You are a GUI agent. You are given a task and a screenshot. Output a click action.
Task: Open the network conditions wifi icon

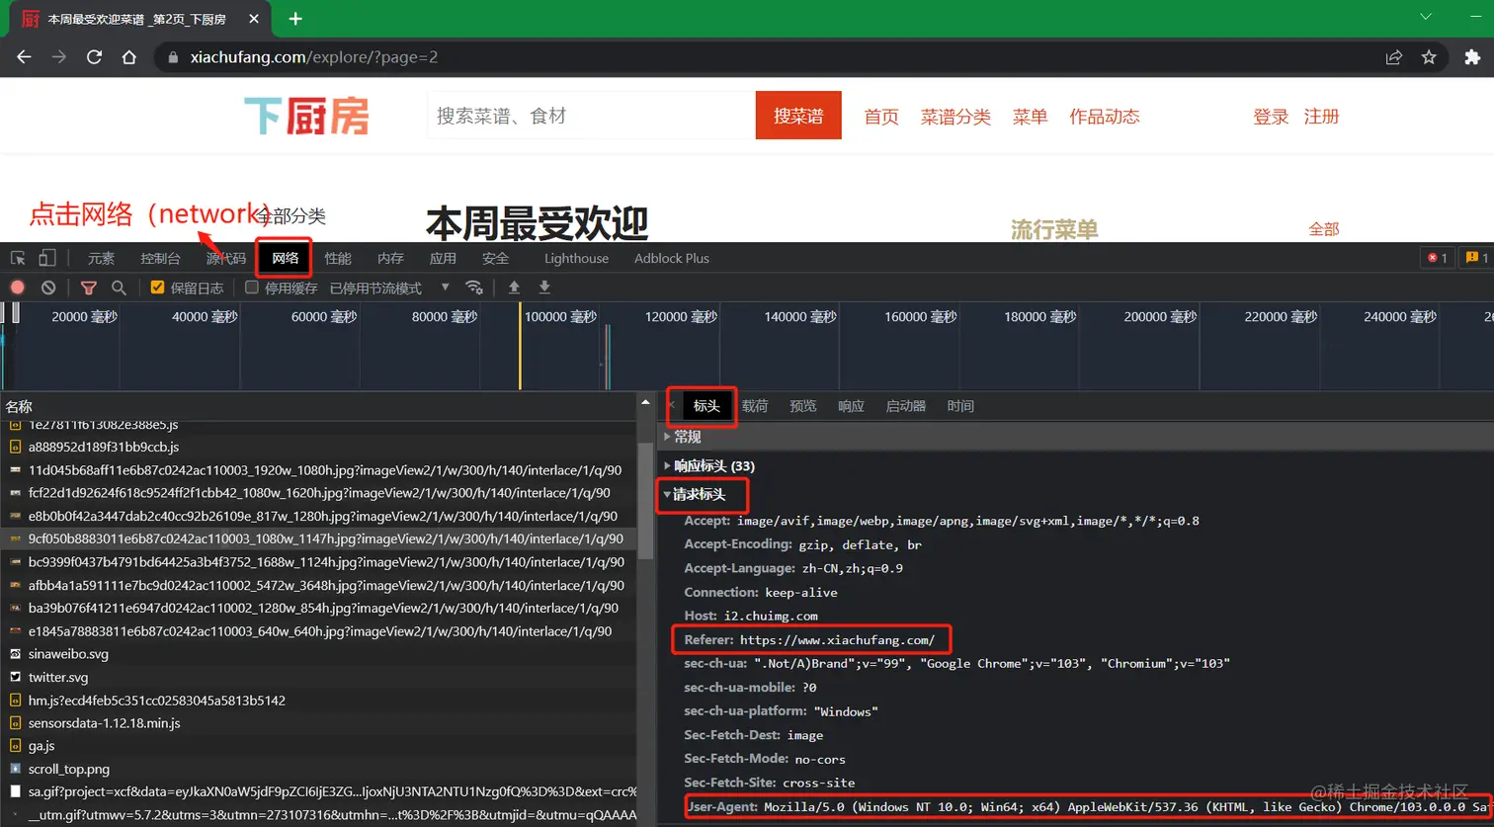(x=474, y=288)
